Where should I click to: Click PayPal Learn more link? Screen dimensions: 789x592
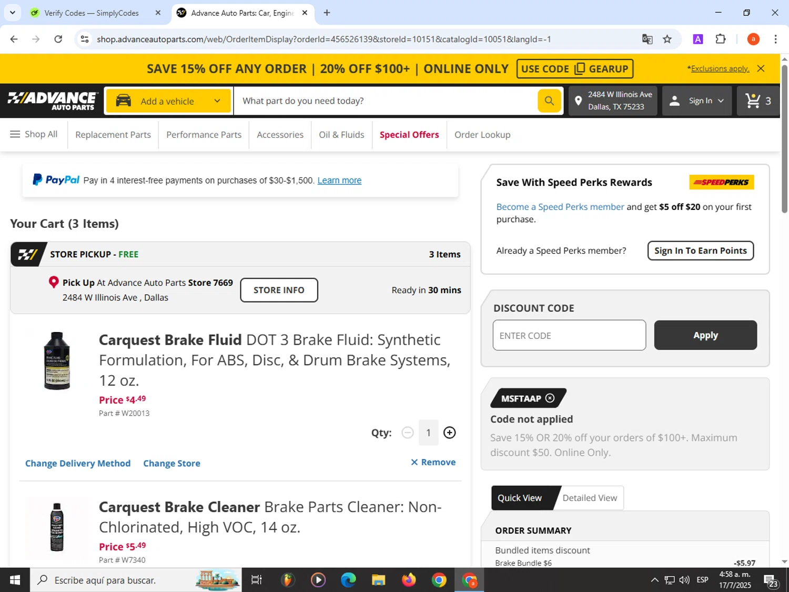(x=339, y=180)
